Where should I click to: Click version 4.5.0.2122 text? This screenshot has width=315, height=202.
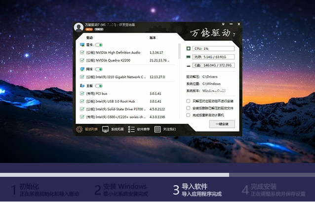(157, 109)
